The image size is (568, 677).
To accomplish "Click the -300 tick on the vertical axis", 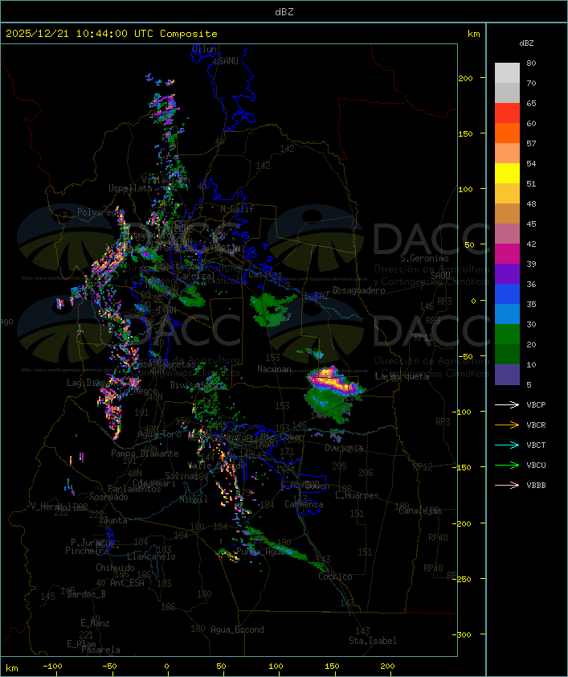I will tap(462, 634).
